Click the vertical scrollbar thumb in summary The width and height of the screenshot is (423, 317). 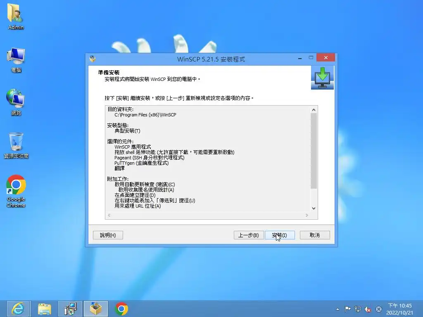pyautogui.click(x=314, y=151)
